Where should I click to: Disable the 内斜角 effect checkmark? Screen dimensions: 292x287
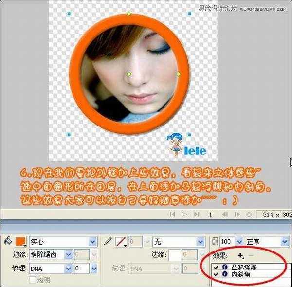(x=216, y=274)
